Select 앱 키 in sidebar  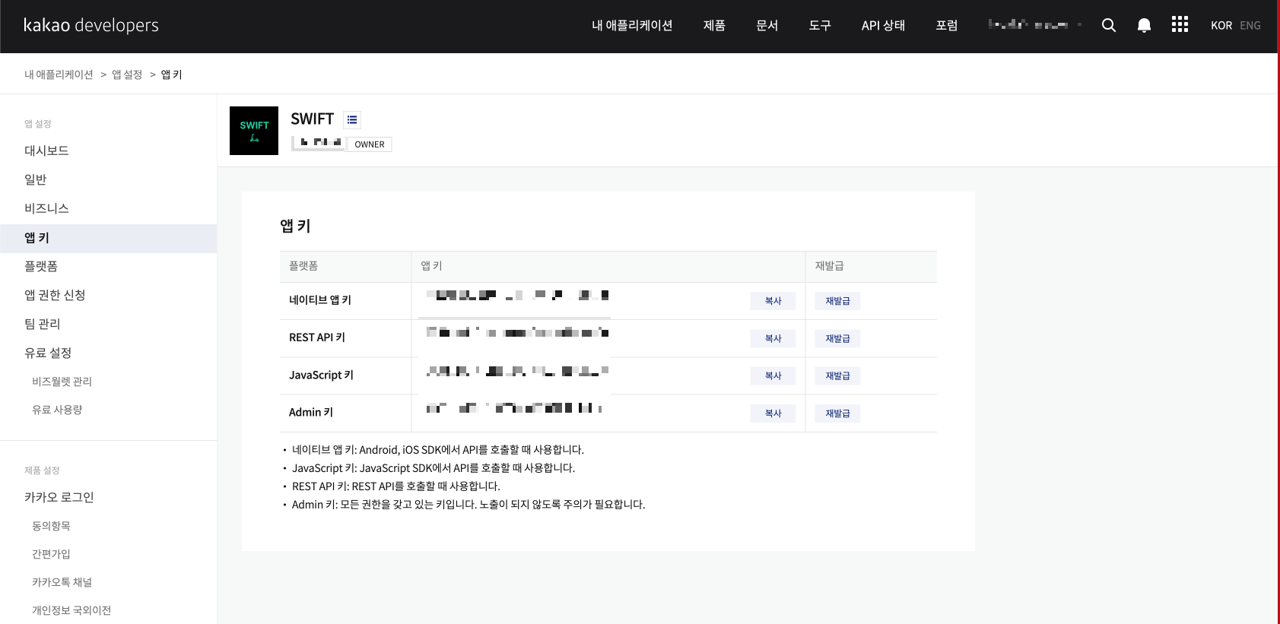tap(108, 238)
